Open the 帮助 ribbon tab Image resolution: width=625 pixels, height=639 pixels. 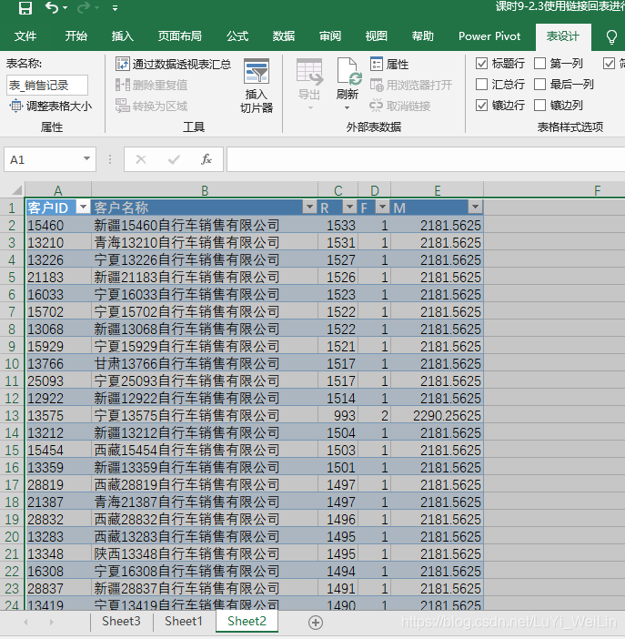click(422, 36)
